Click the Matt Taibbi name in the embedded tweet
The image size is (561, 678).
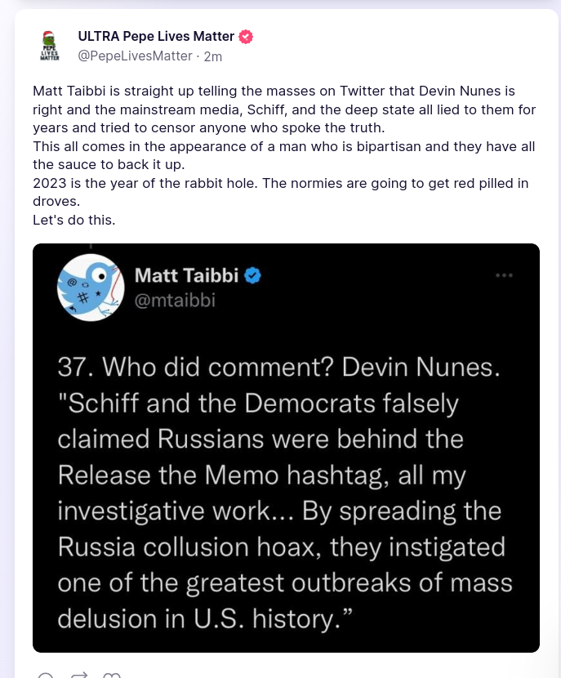(185, 275)
